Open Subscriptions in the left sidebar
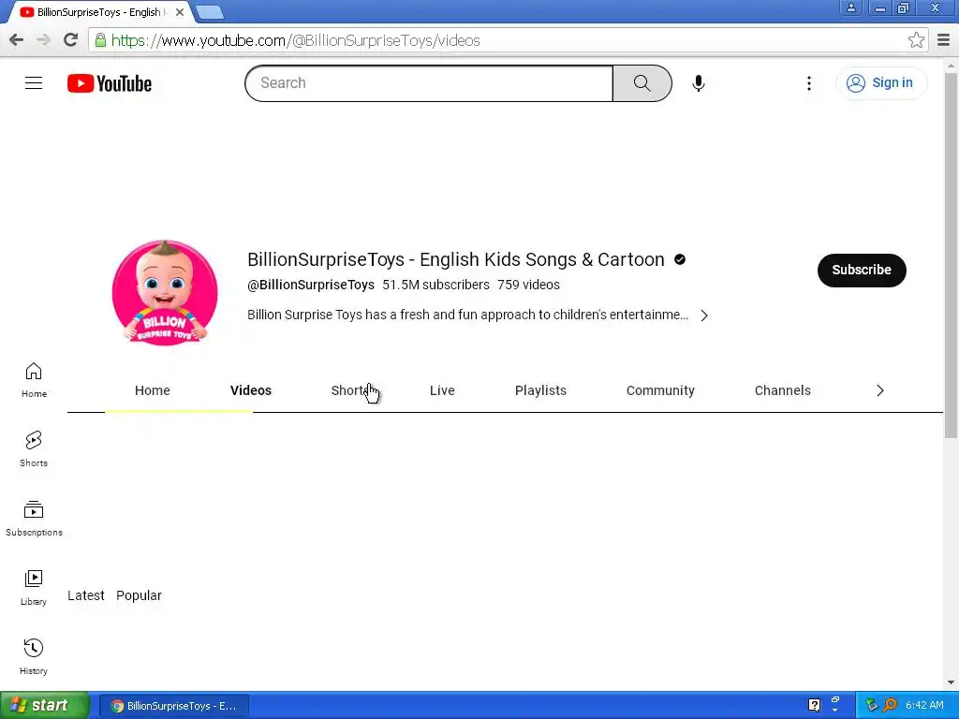 34,519
